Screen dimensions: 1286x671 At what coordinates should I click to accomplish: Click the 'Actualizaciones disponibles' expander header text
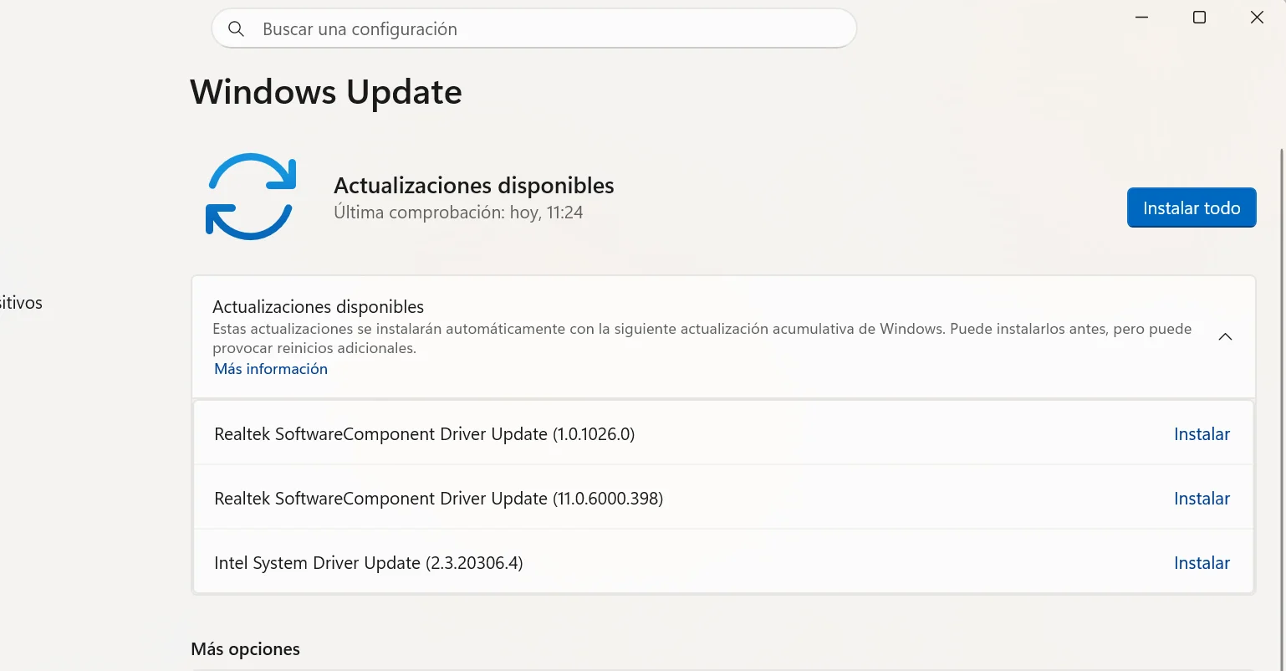point(319,307)
